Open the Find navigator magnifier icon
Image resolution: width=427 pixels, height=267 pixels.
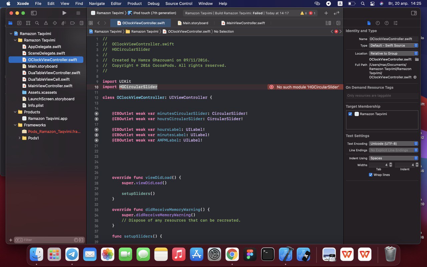point(37,23)
